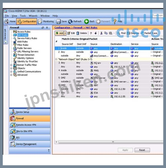This screenshot has width=166, height=168.
Task: Expand the Objects tree node
Action: (x=11, y=68)
